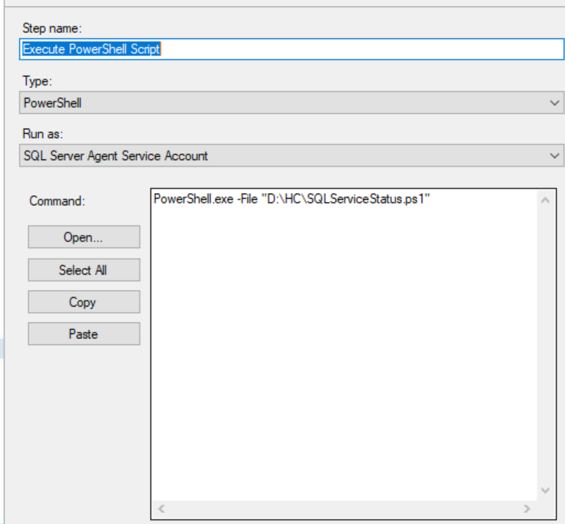Expand the Run as dropdown arrow
Screen dimensions: 565x524
pos(555,156)
